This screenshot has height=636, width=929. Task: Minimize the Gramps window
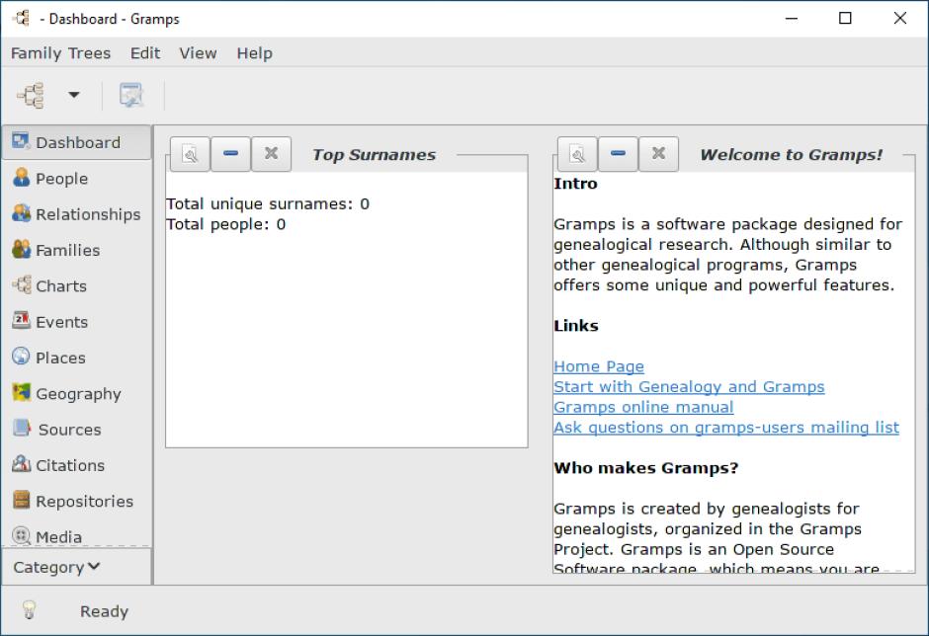pos(792,19)
